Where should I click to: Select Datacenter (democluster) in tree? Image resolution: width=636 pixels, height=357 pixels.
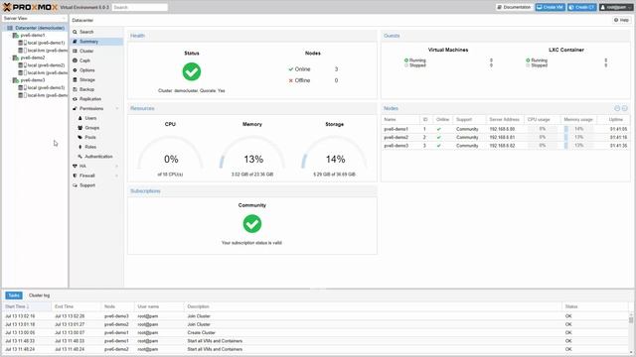(40, 28)
